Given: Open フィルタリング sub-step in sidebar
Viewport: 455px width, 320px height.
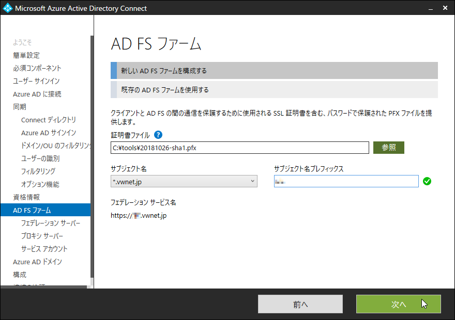Looking at the screenshot, I should click(38, 171).
